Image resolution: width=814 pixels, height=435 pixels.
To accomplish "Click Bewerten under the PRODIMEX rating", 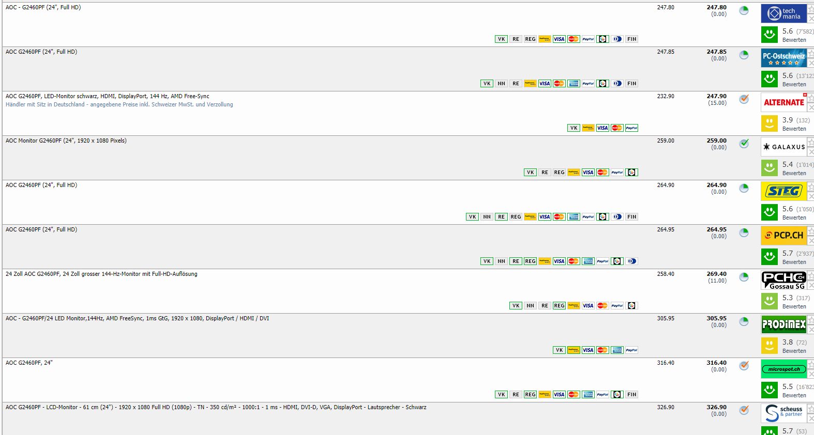I will 794,351.
